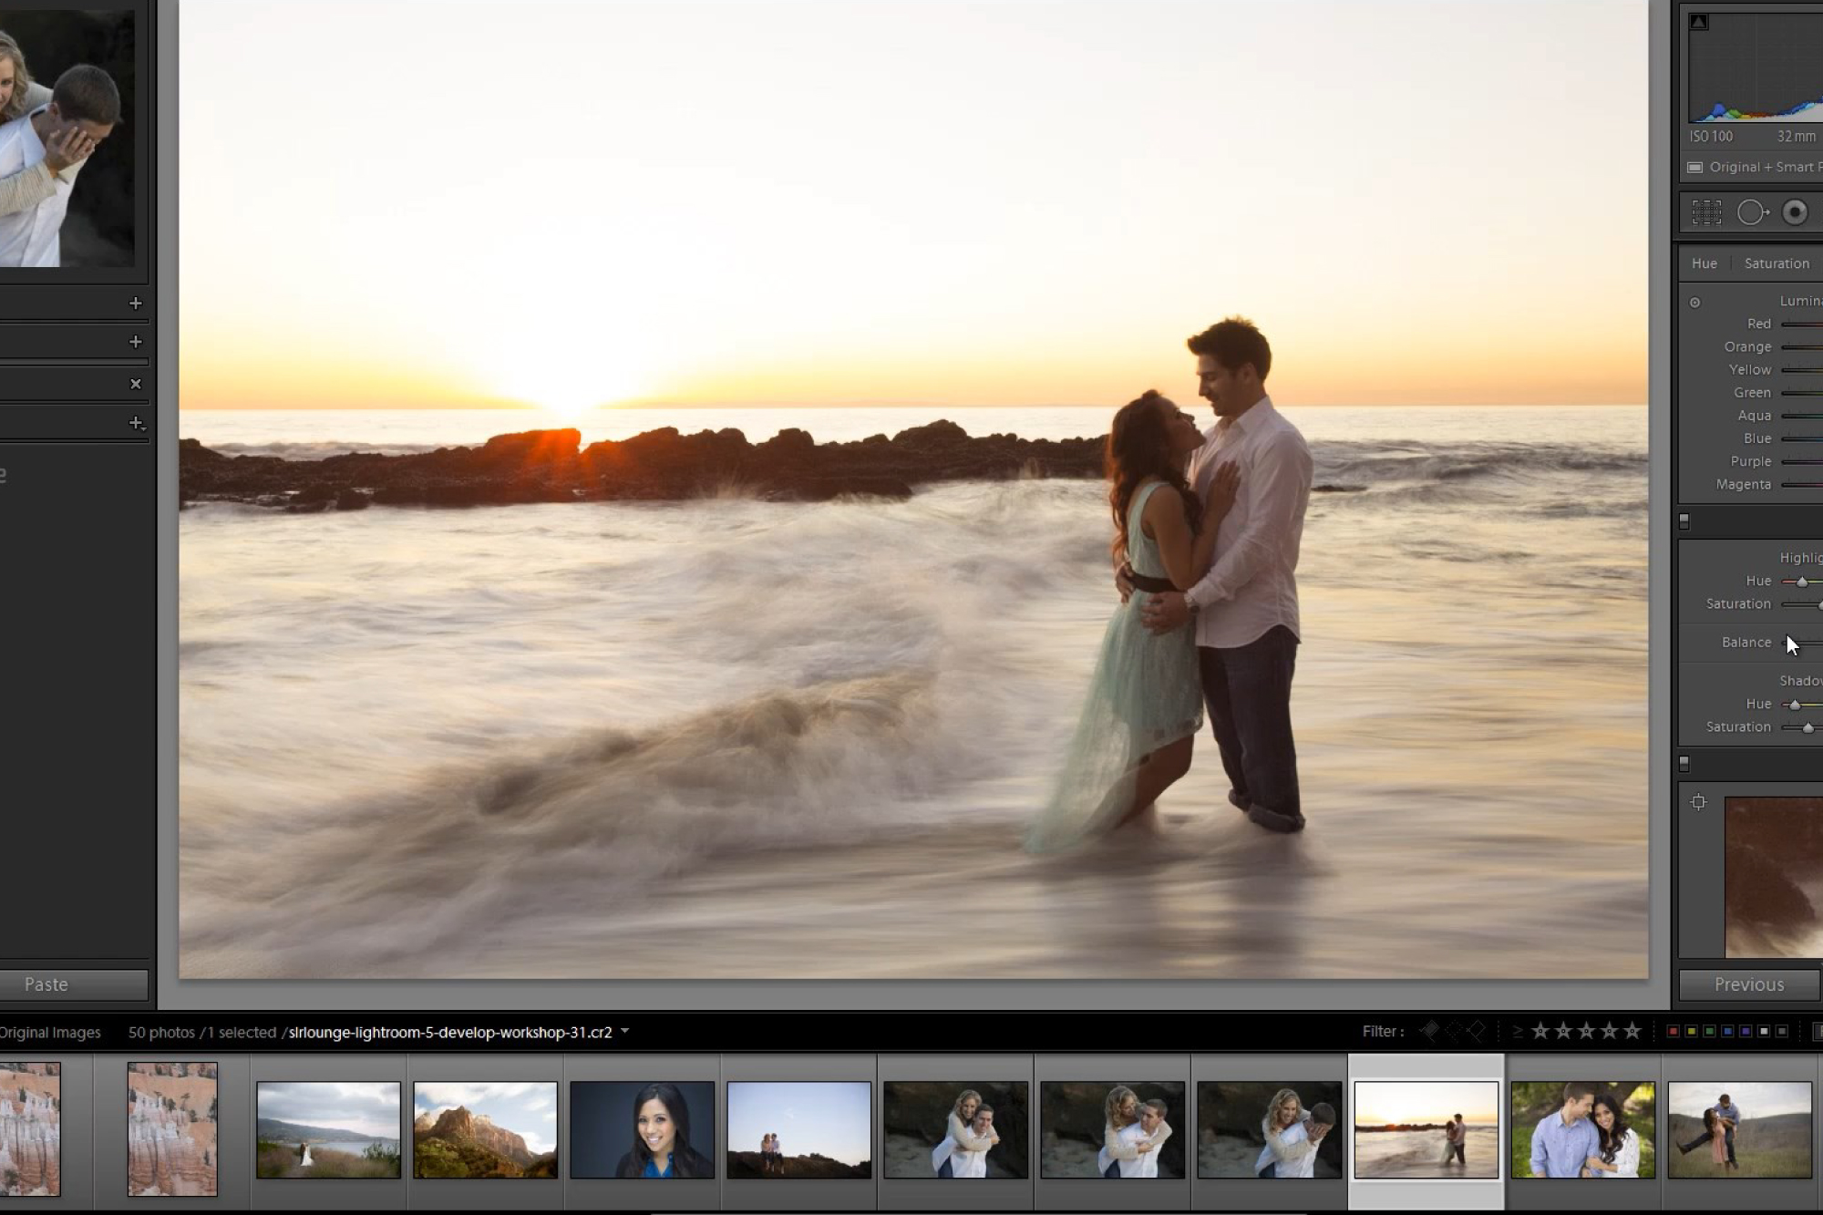Screen dimensions: 1823x1215
Task: Select the Red Eye Correction tool
Action: 1795,212
